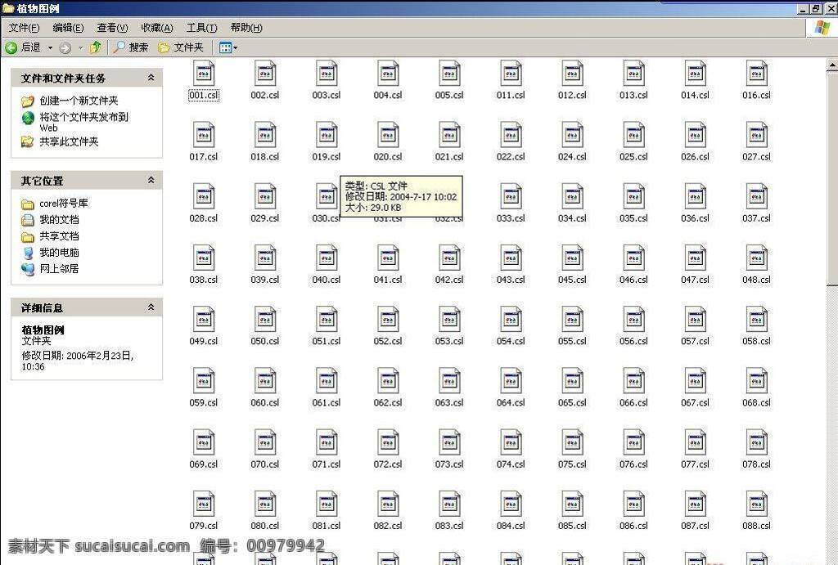This screenshot has width=838, height=565.
Task: Open the 工具(T) menu
Action: point(201,28)
